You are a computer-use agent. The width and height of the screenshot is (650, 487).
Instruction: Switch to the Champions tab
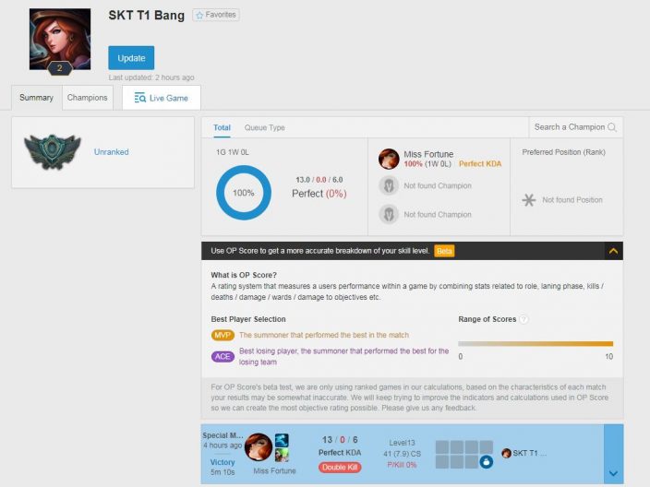tap(88, 98)
